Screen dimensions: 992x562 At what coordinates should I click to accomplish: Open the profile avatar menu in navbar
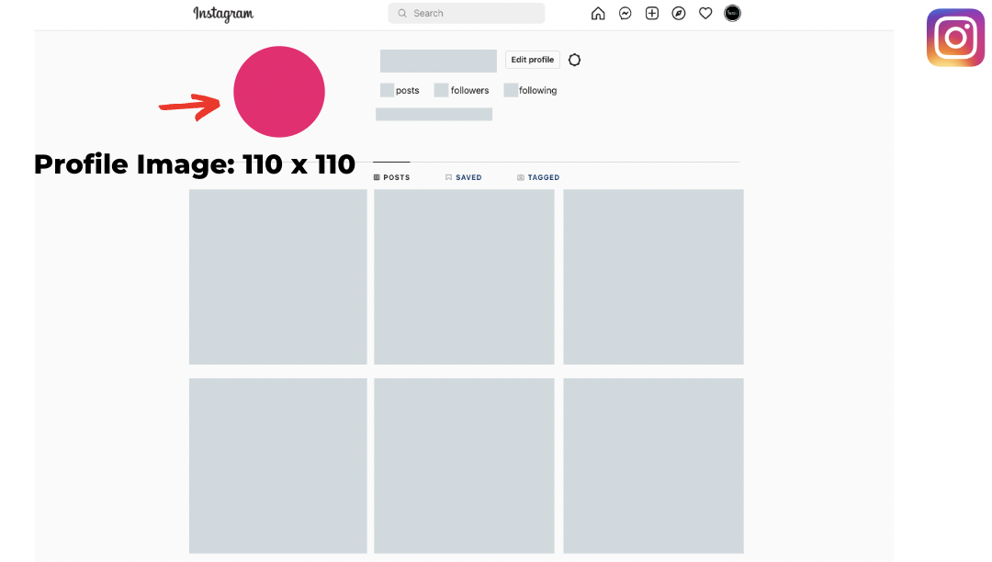[x=732, y=13]
